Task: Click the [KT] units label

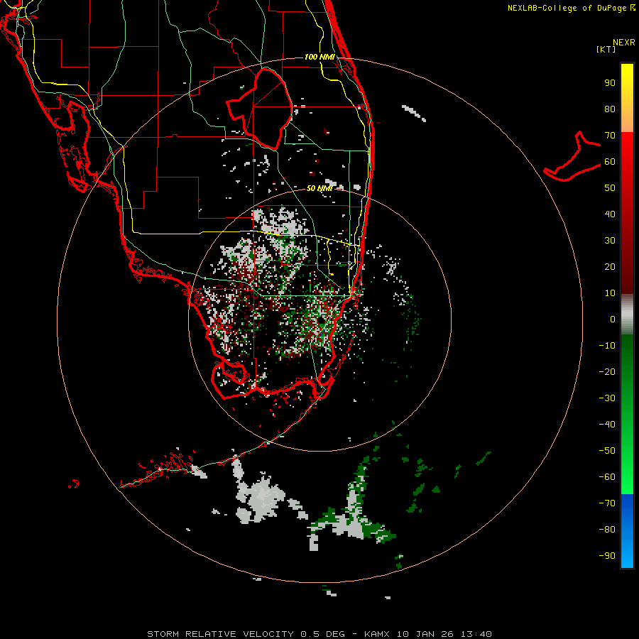Action: click(x=606, y=49)
